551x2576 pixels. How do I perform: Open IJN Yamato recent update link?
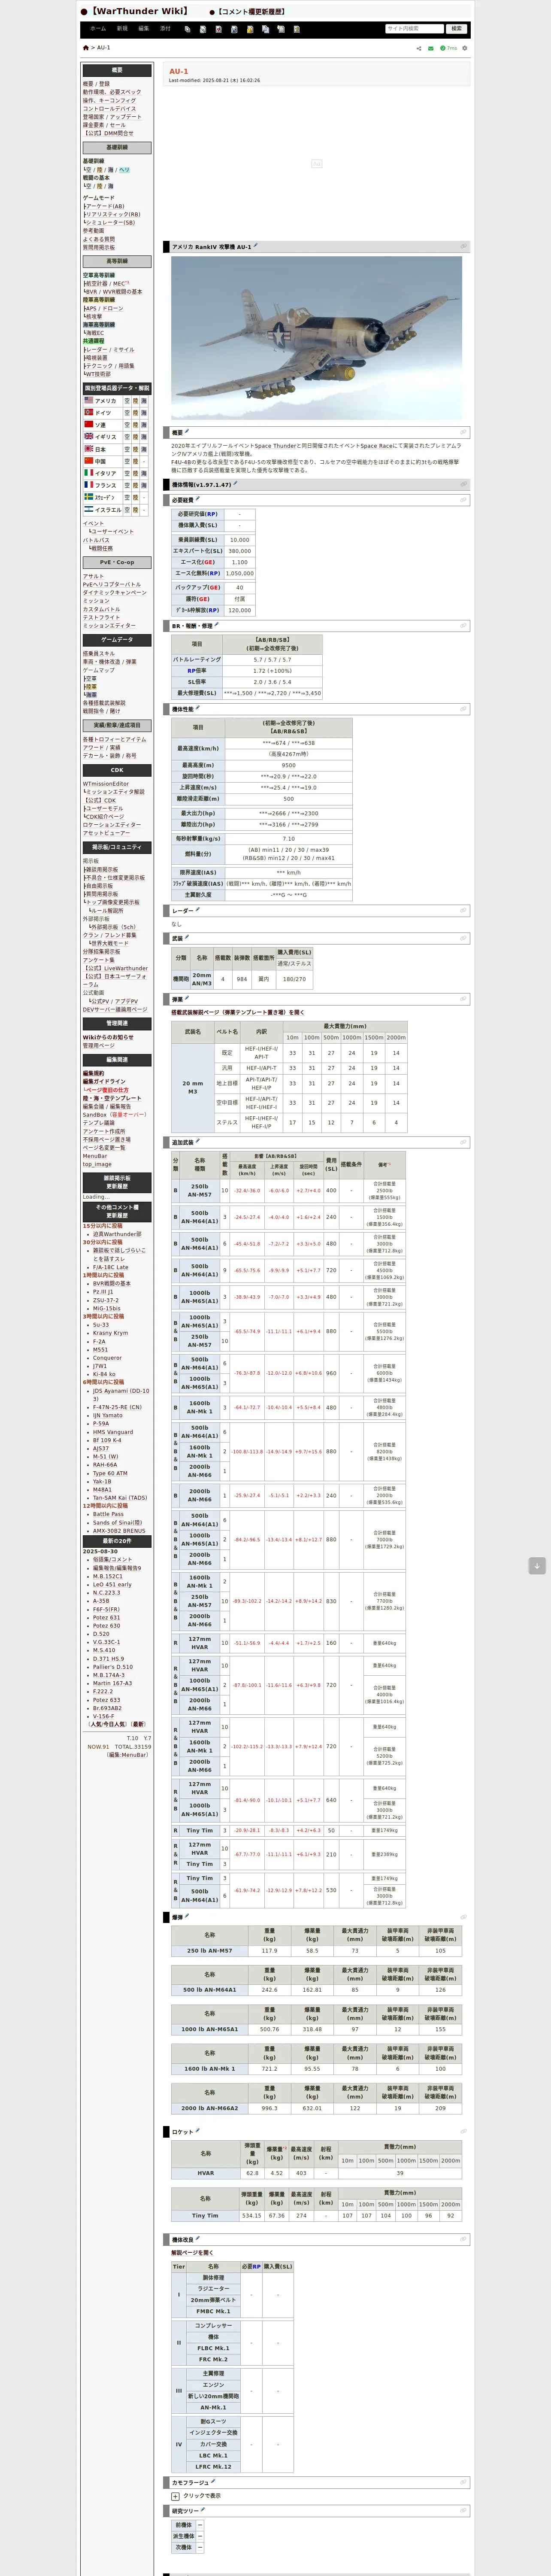tap(109, 1415)
